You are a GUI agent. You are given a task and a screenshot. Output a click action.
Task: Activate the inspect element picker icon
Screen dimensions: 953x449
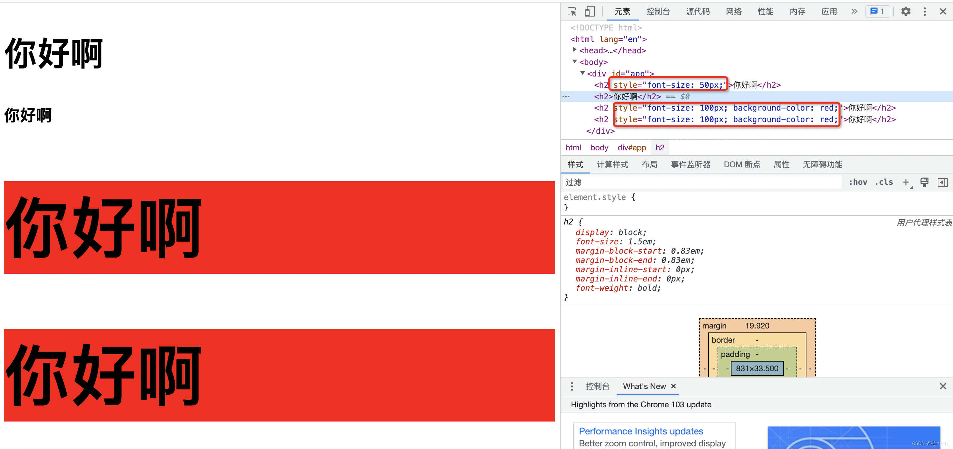572,12
